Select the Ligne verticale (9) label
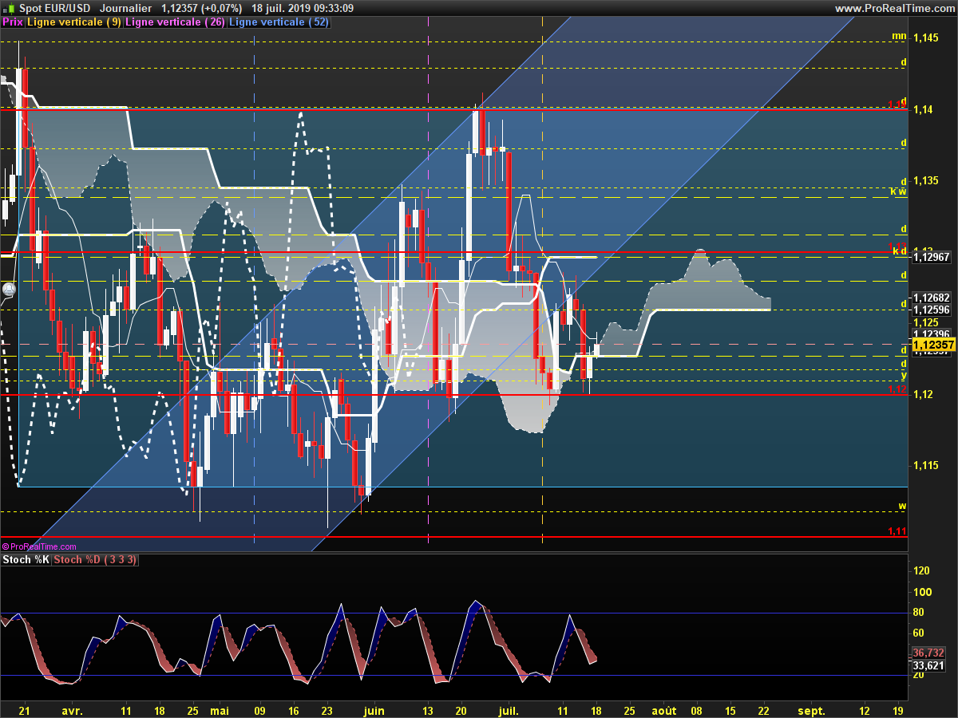This screenshot has width=958, height=718. pos(74,22)
